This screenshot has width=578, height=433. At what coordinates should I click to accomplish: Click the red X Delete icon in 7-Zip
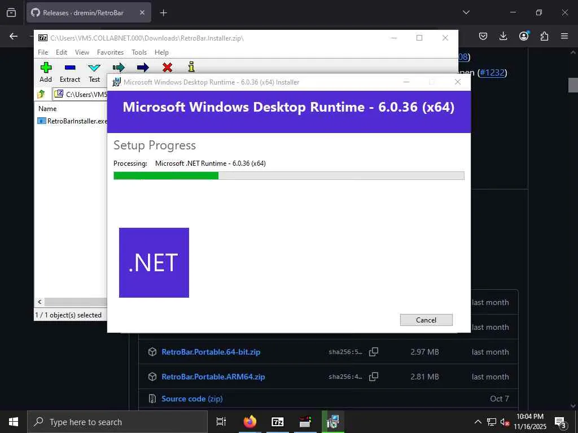click(x=167, y=68)
